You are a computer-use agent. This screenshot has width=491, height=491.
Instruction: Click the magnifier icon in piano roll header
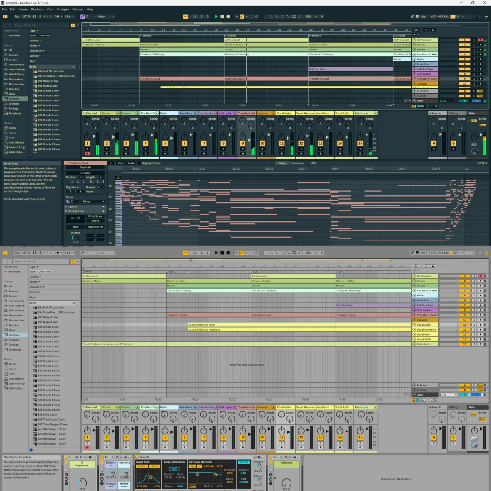(x=111, y=163)
